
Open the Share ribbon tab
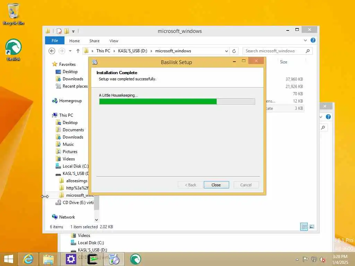pos(94,41)
